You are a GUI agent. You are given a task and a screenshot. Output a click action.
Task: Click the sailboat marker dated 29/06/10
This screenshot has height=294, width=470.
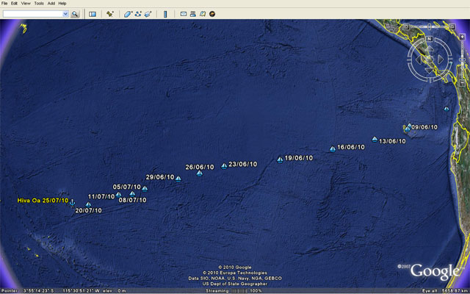[178, 179]
